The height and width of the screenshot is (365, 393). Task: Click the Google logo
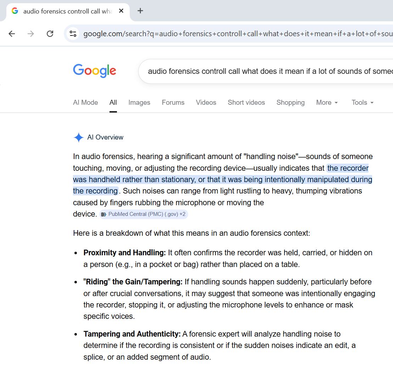(x=95, y=71)
